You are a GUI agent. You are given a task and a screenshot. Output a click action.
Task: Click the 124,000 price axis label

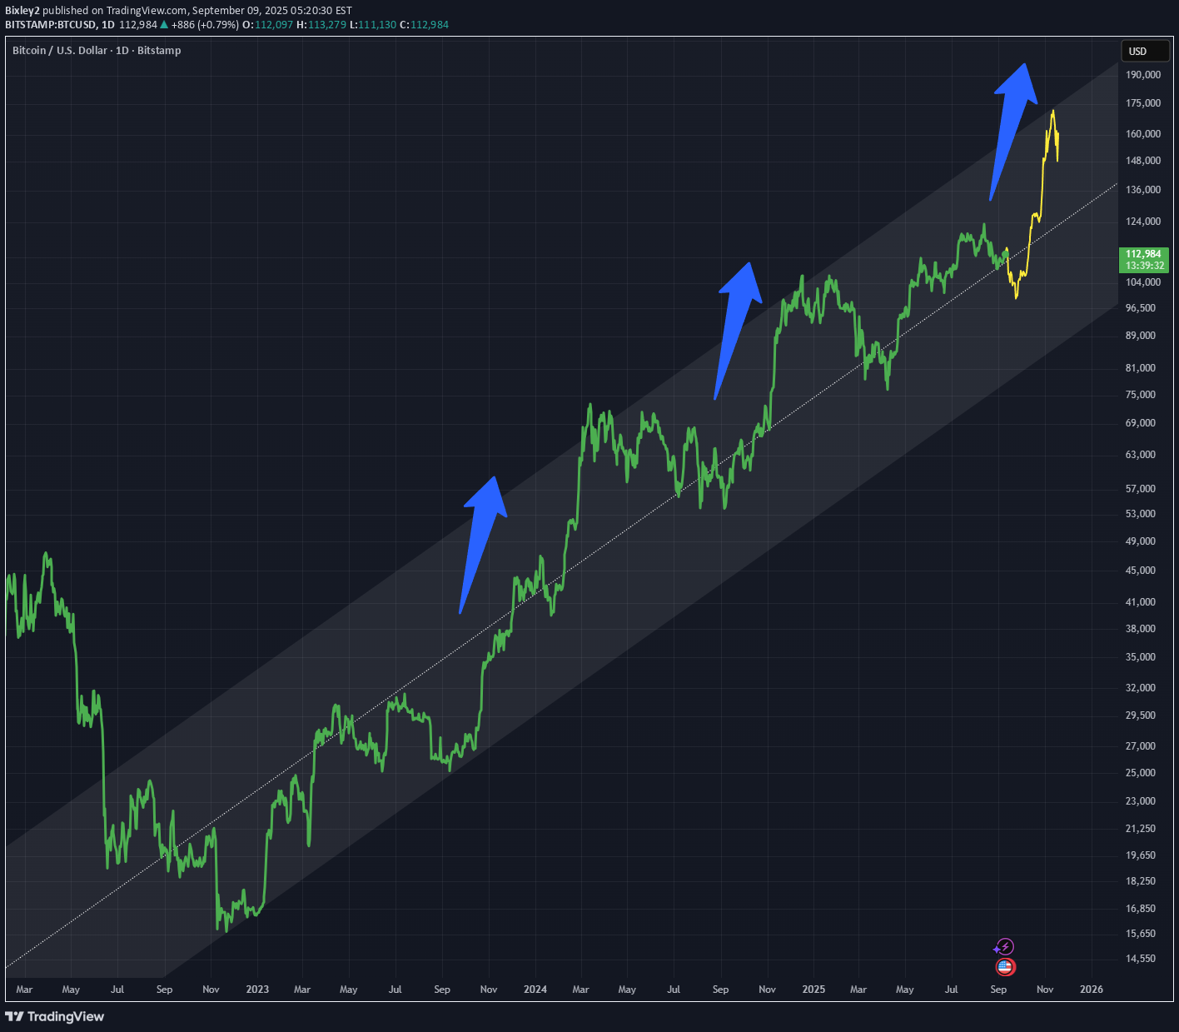(1143, 222)
